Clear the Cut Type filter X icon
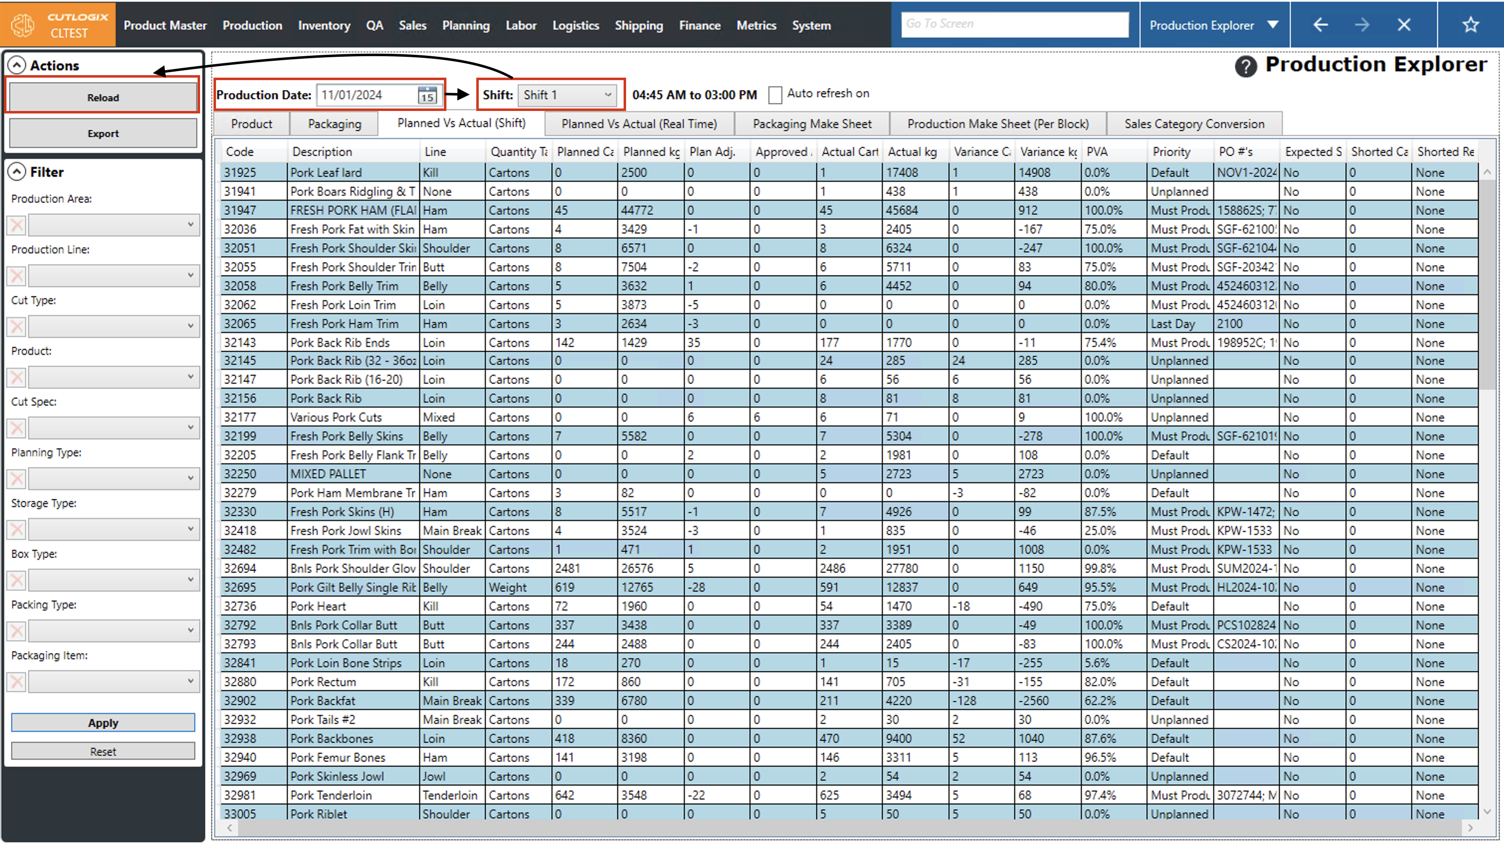The width and height of the screenshot is (1504, 844). [x=17, y=326]
